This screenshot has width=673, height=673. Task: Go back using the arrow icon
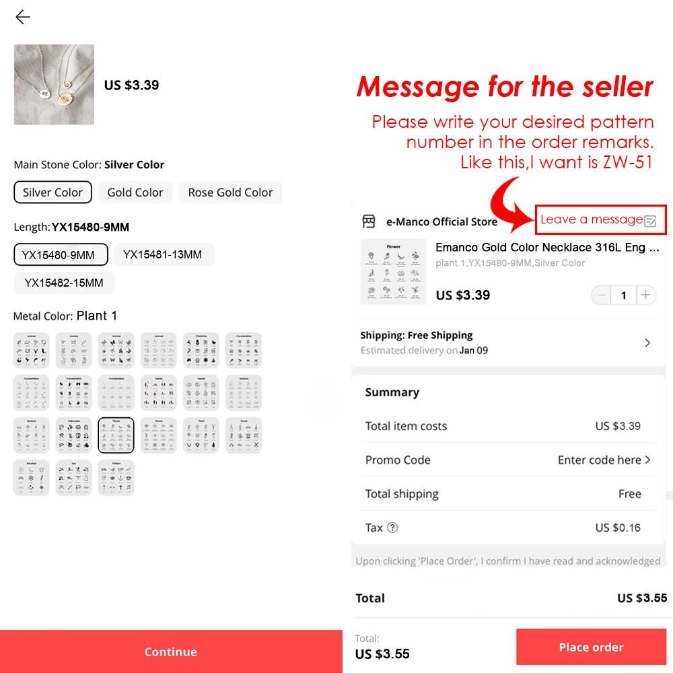(23, 17)
